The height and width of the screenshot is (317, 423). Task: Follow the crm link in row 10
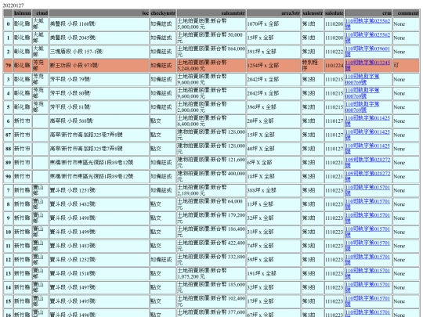[x=367, y=232]
